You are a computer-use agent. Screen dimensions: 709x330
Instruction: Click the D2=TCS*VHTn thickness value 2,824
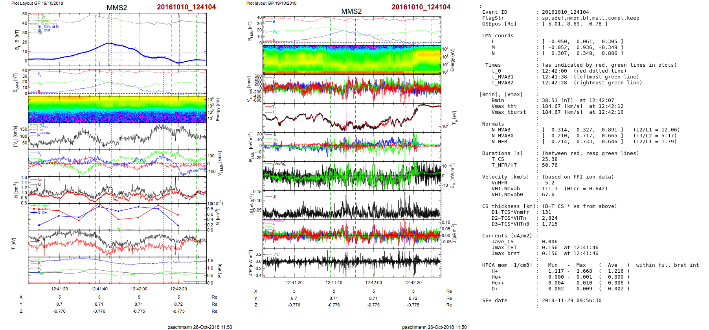pyautogui.click(x=549, y=218)
